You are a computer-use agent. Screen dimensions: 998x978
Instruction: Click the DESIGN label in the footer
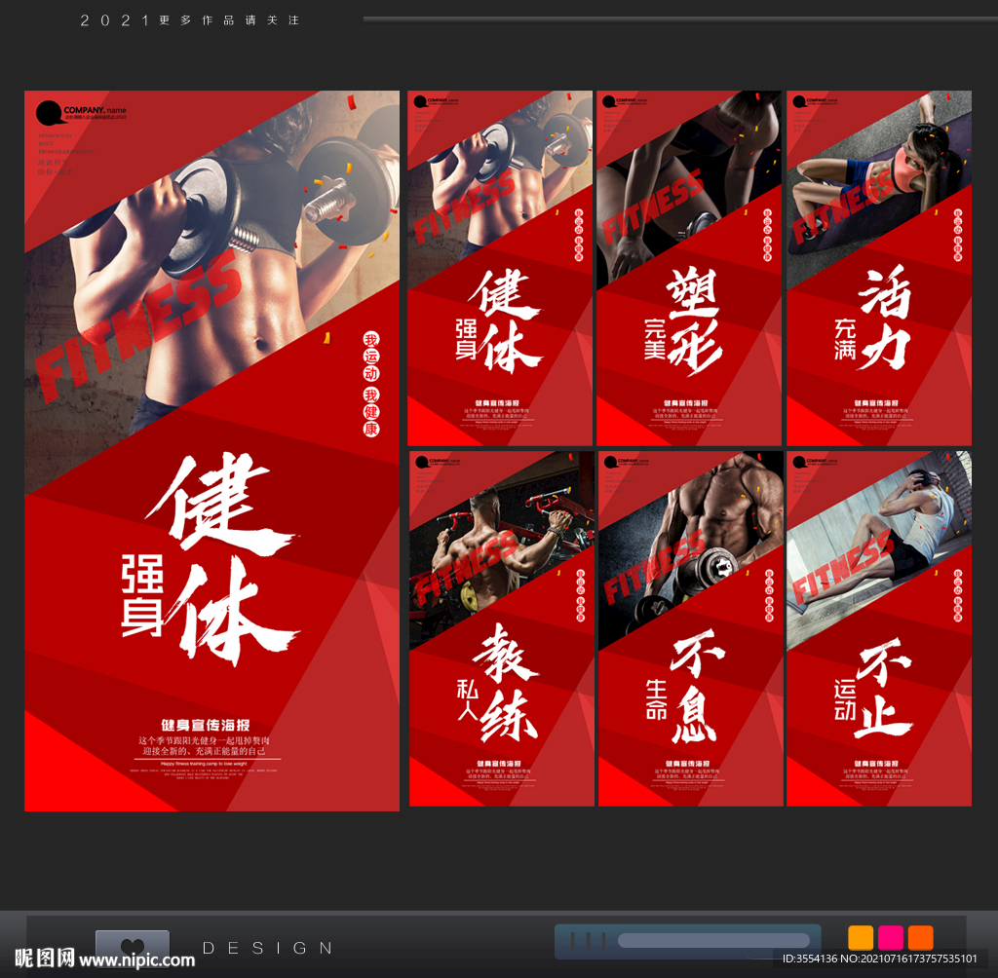click(268, 947)
